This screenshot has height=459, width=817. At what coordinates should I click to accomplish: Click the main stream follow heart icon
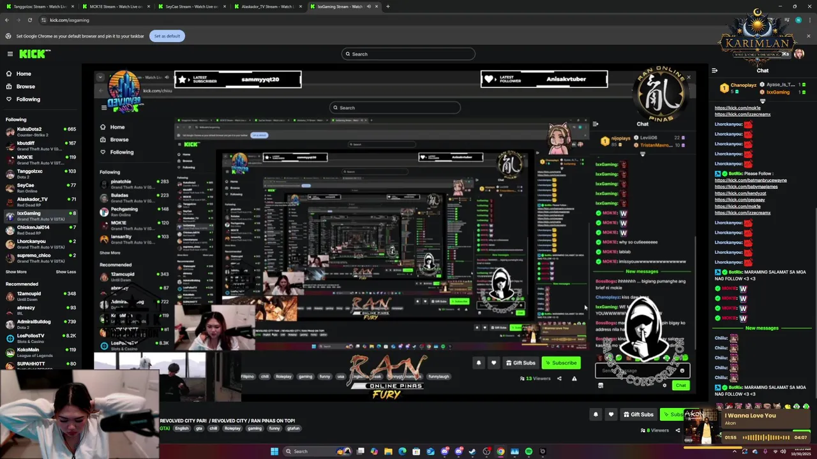tap(611, 414)
